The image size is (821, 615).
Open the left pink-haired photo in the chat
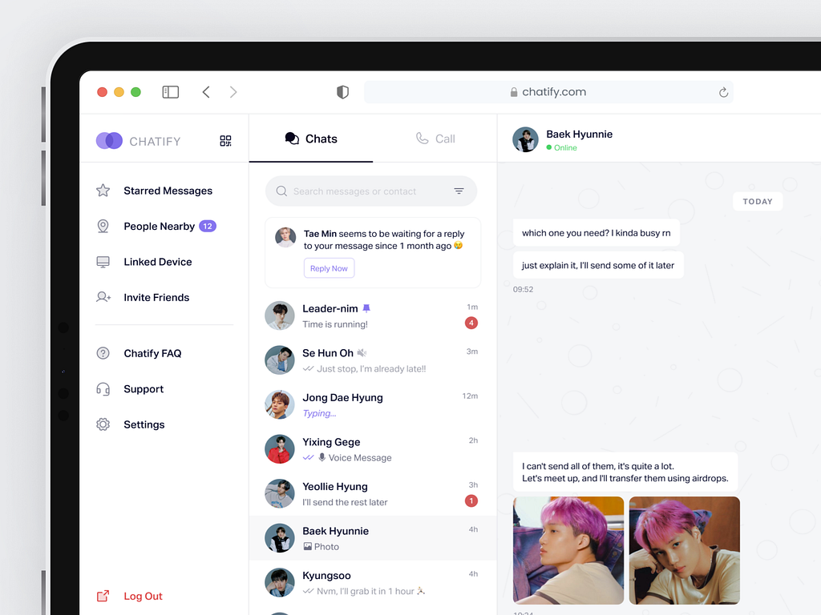point(568,550)
